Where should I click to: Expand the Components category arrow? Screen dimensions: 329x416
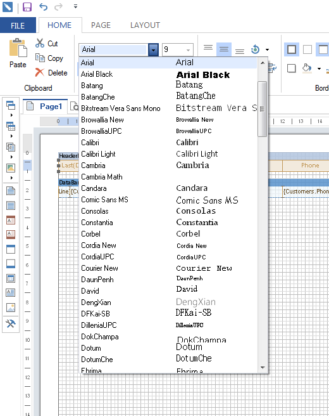(11, 157)
